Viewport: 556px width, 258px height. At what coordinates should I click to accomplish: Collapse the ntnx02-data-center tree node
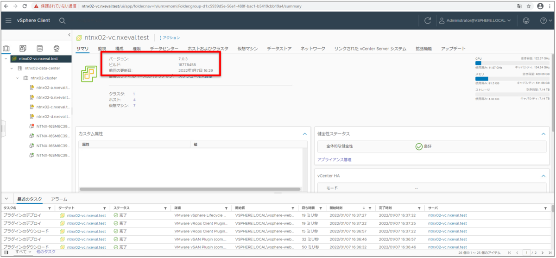[12, 68]
